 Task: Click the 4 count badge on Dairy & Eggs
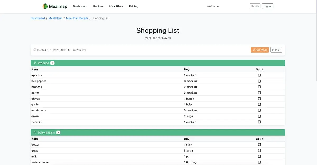click(x=58, y=132)
